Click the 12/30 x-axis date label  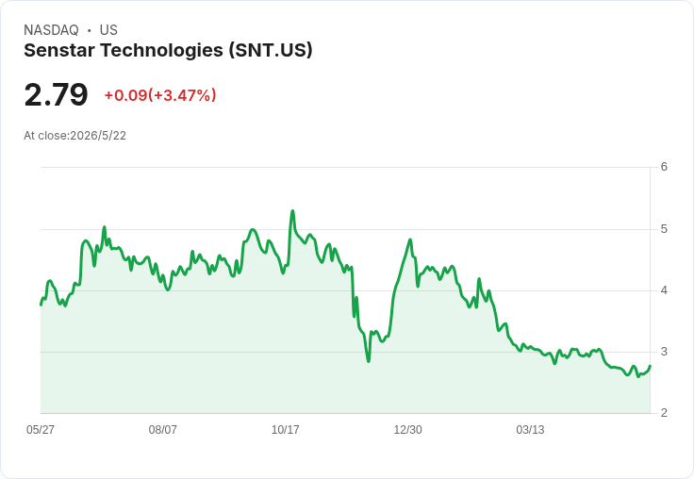click(x=407, y=429)
